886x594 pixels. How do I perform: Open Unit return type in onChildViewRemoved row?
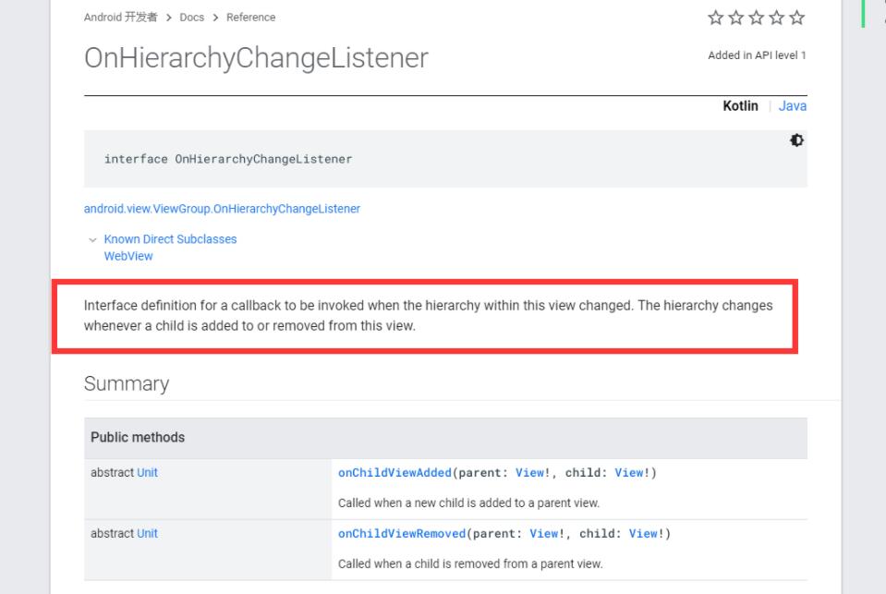coord(147,533)
